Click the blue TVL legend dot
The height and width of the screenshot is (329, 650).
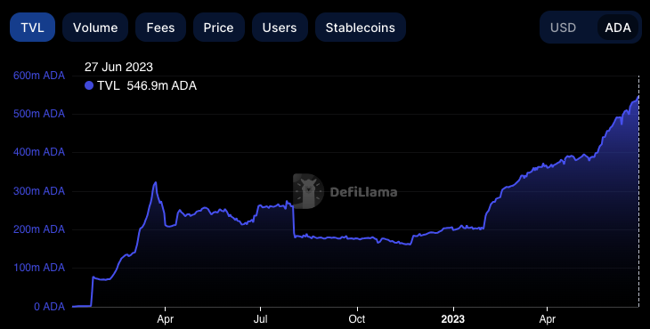point(89,85)
